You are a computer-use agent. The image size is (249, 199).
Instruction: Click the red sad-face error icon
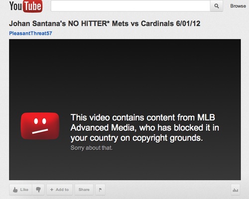[40, 126]
